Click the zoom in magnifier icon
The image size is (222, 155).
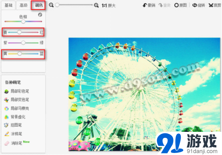96,5
